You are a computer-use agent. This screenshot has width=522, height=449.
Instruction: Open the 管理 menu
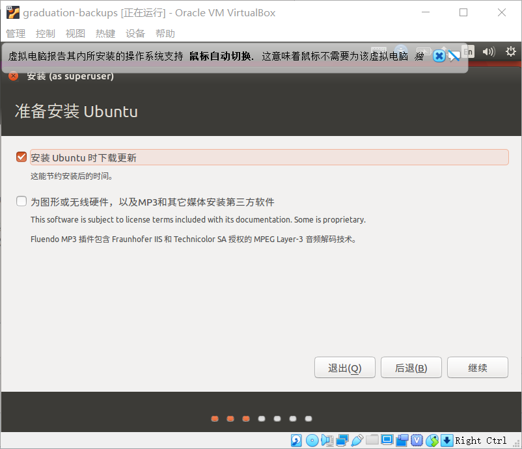[16, 34]
